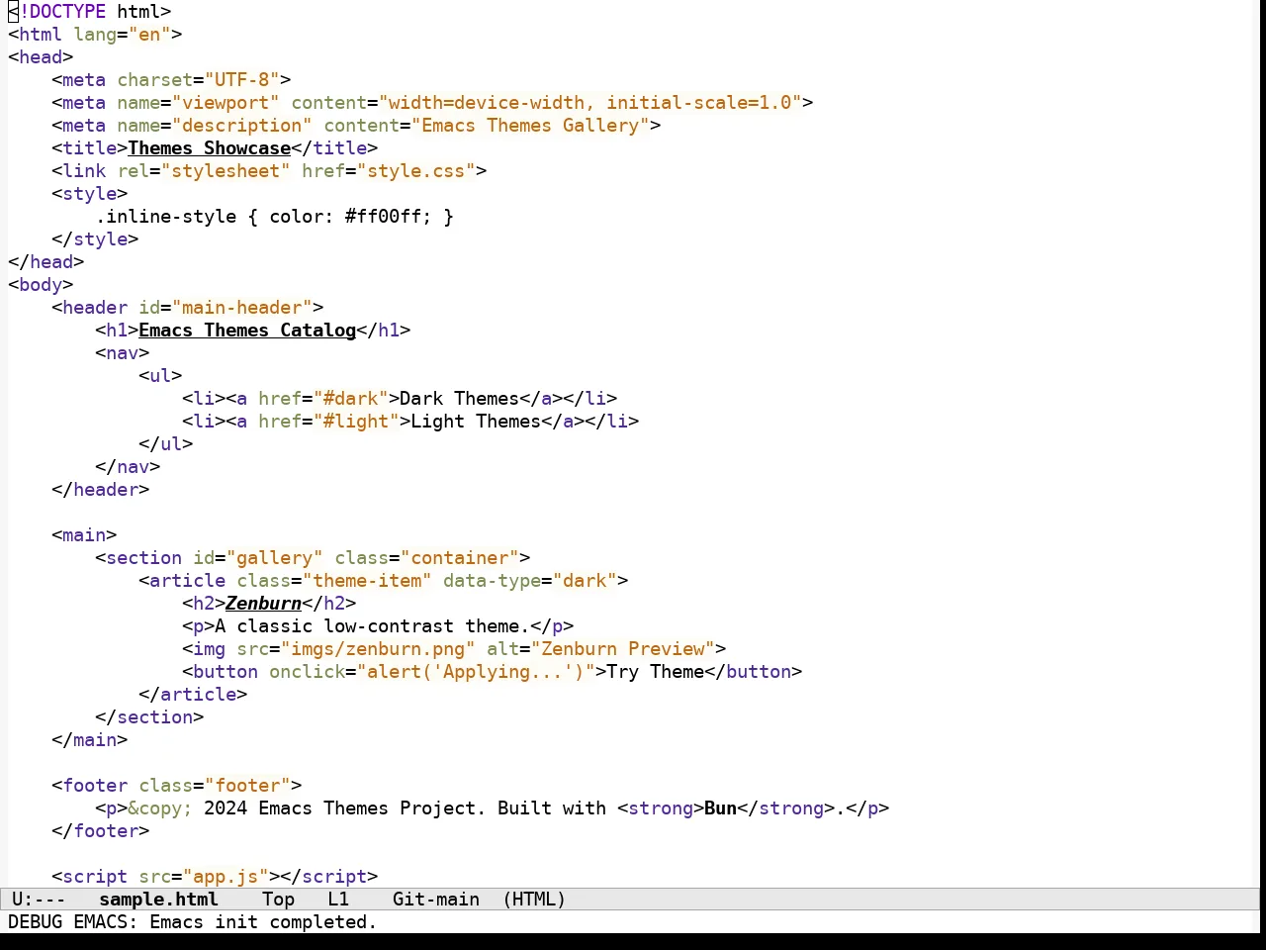Click the title text 'Themes Showcase'

pos(210,148)
